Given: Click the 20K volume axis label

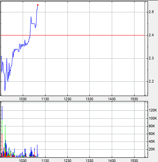Looking at the screenshot, I should point(152,149).
